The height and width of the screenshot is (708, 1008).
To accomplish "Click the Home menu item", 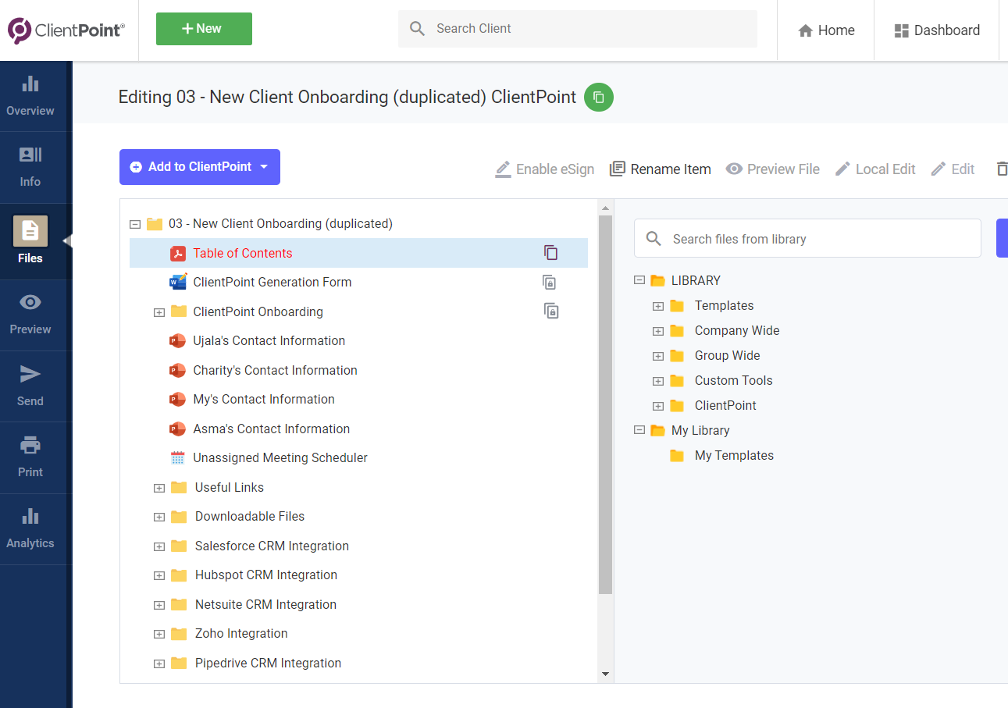I will pos(825,30).
